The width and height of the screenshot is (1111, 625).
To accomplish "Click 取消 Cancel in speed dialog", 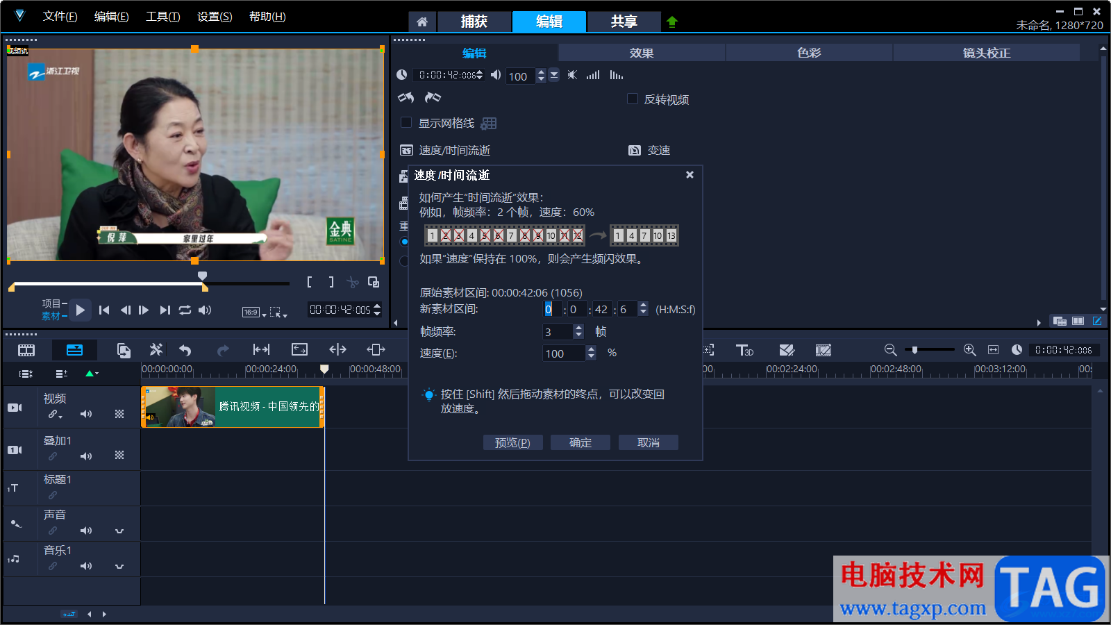I will [649, 442].
